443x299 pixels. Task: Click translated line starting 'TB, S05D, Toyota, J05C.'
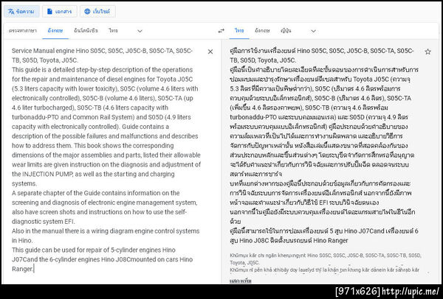(x=263, y=60)
